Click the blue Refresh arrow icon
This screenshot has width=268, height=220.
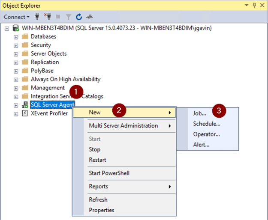click(79, 17)
